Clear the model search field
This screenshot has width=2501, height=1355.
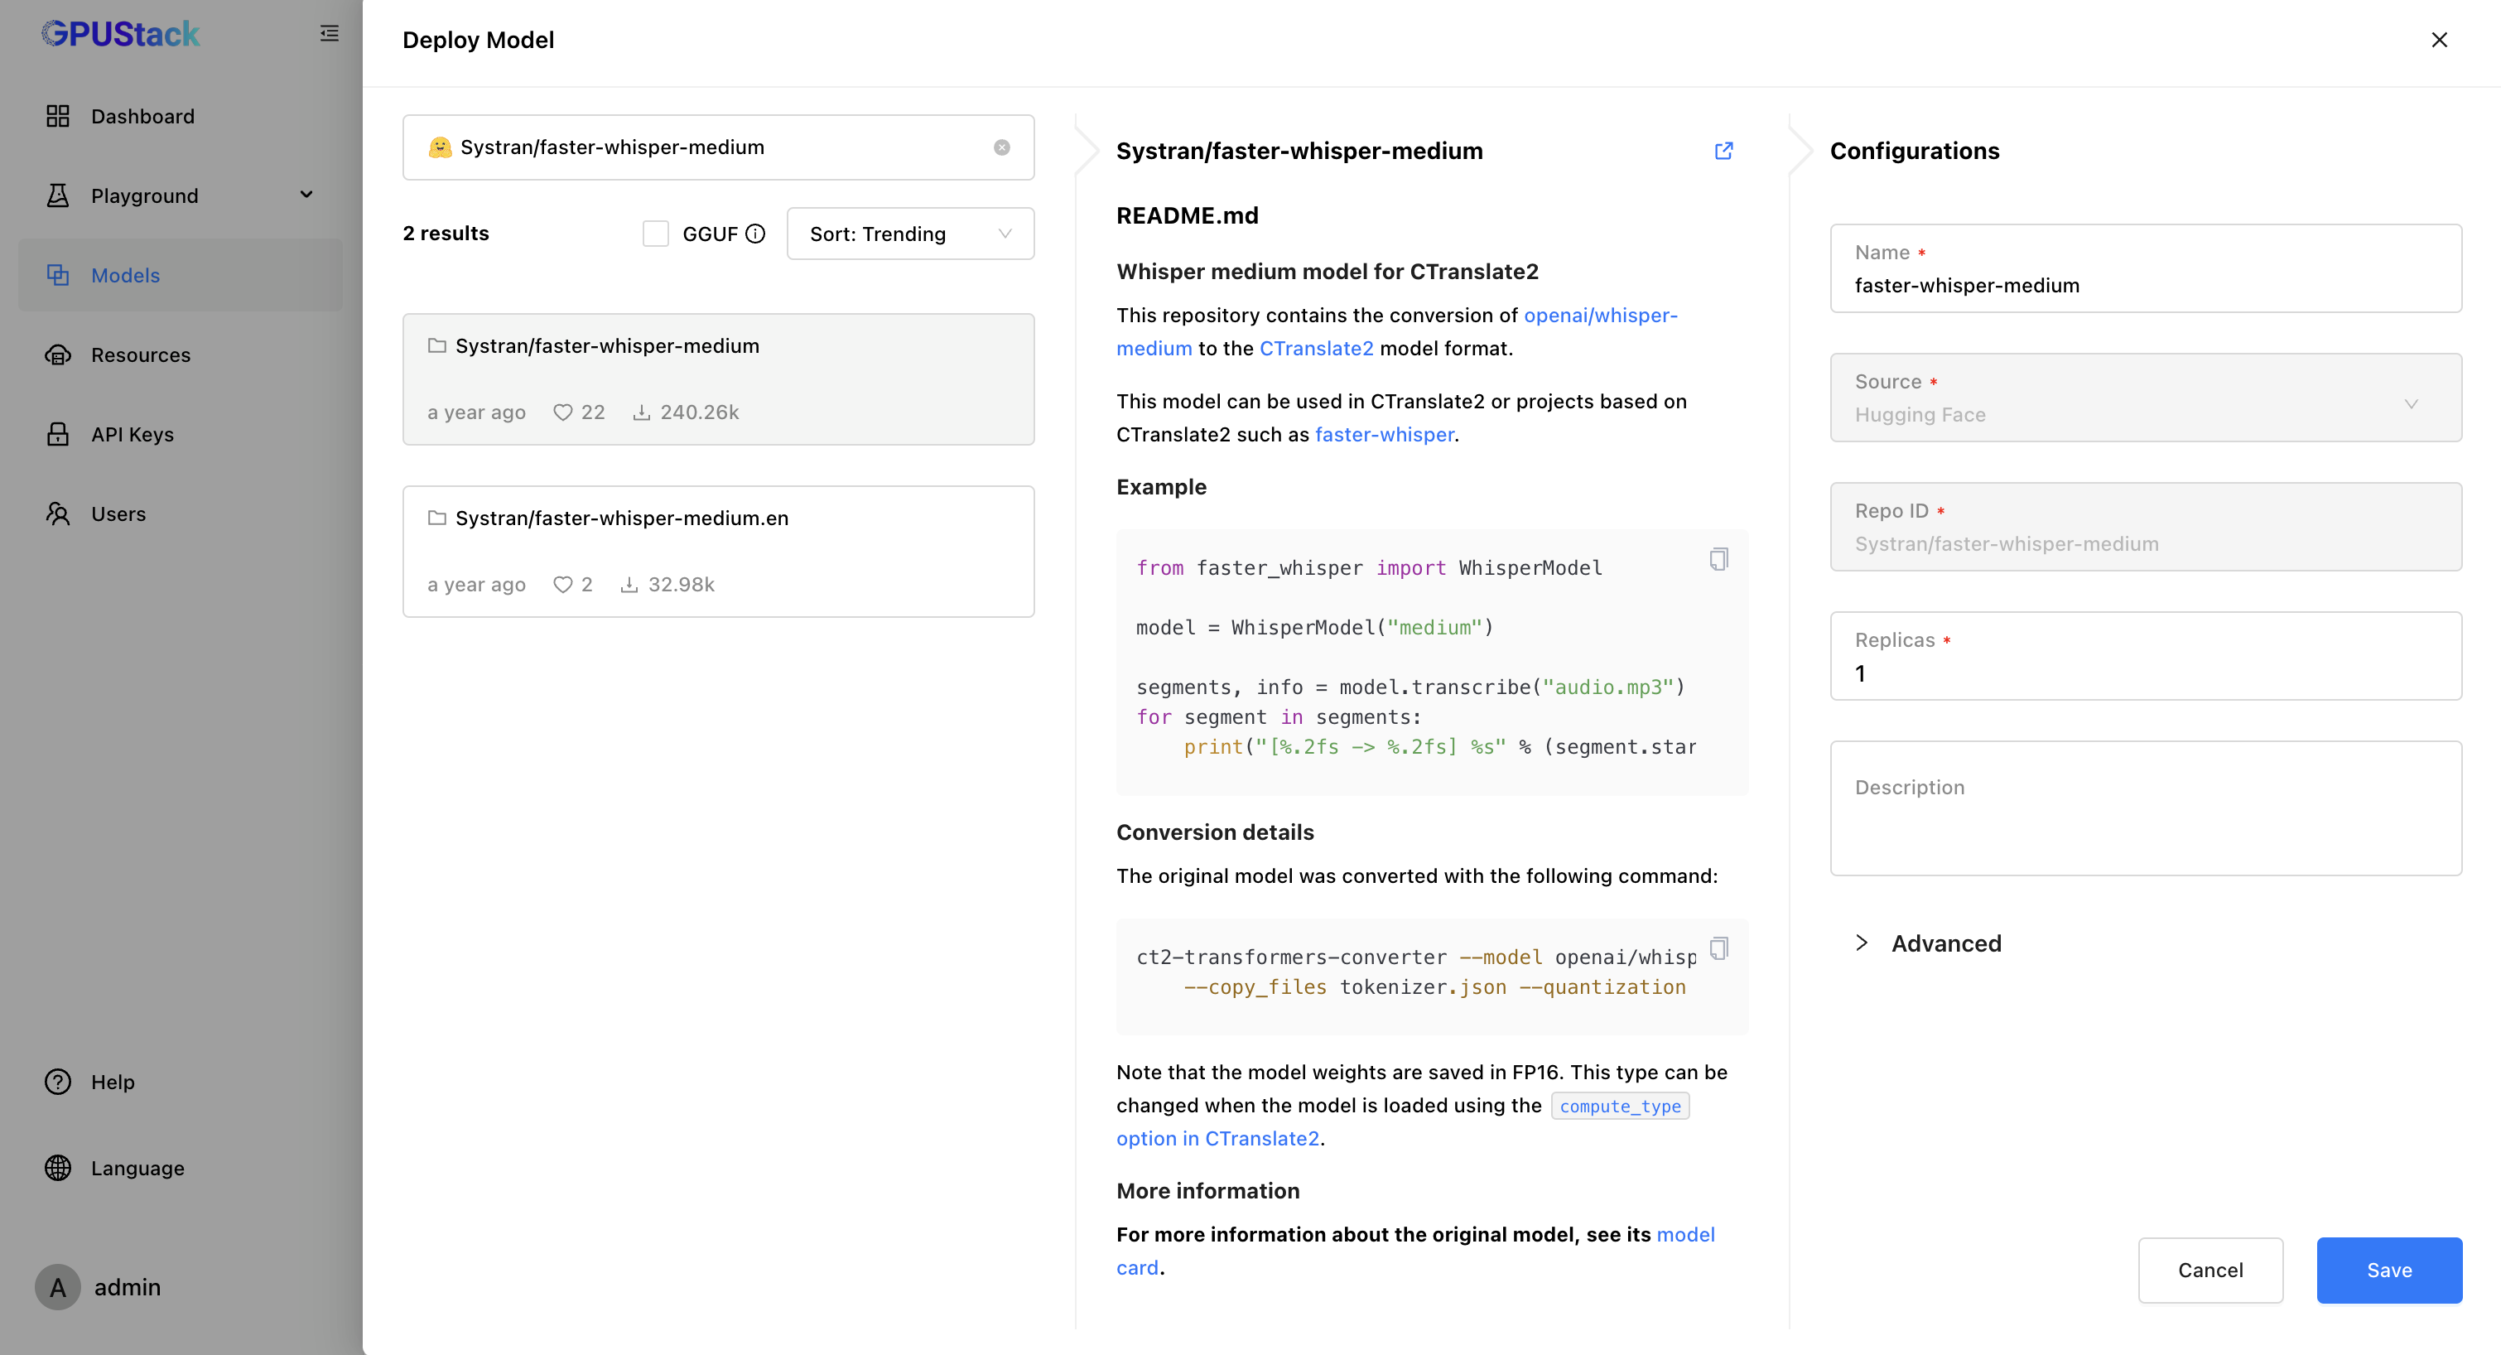click(x=1001, y=147)
